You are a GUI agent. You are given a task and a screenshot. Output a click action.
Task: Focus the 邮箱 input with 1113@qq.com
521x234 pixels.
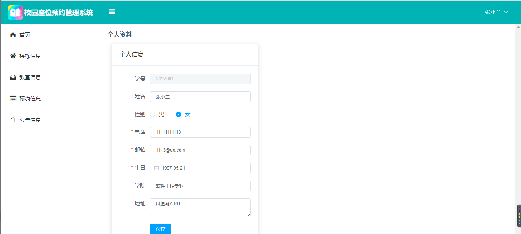[200, 150]
